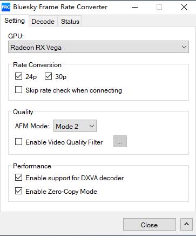The height and width of the screenshot is (236, 196).
Task: Close the window with the X button
Action: 184,7
